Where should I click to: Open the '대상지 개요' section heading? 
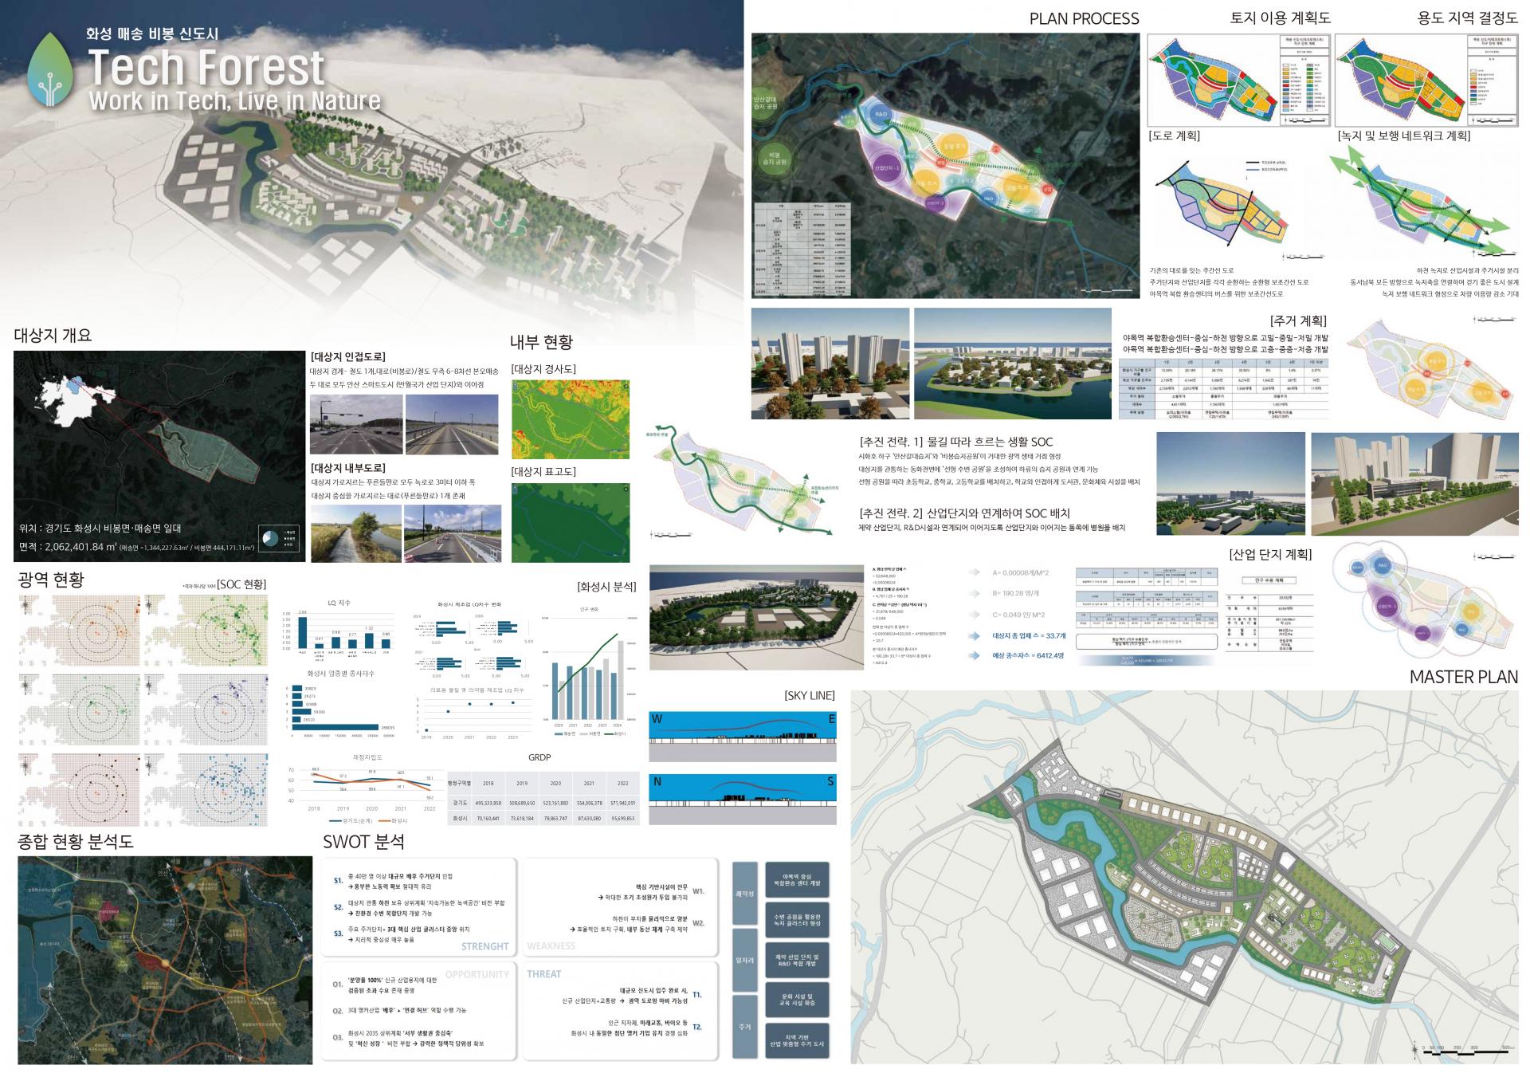pos(53,335)
